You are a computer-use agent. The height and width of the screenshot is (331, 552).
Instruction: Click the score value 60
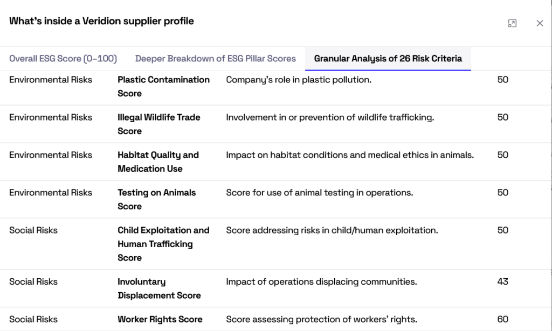click(503, 319)
